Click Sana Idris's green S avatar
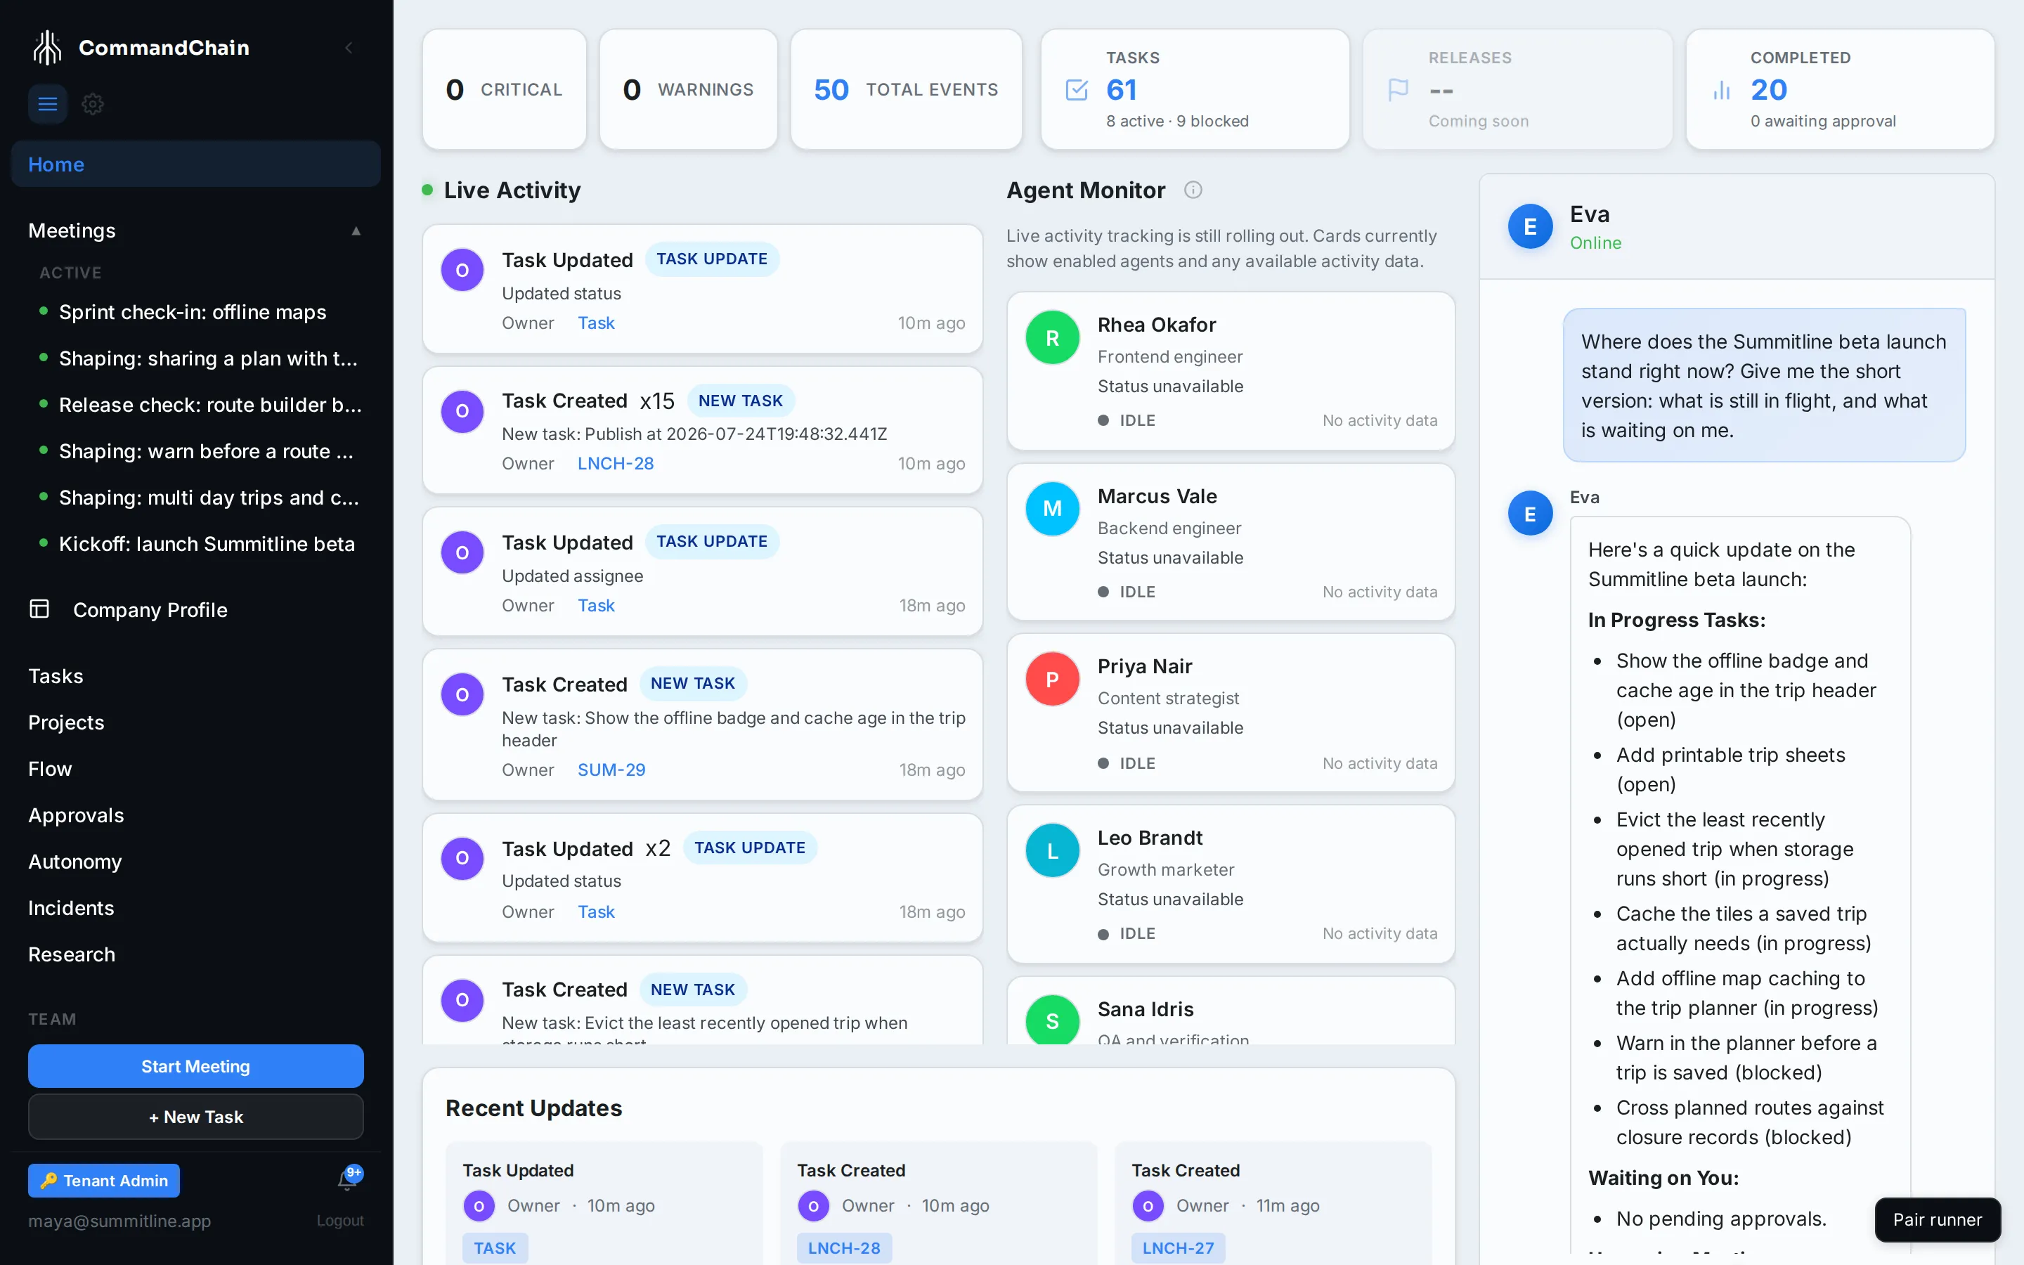This screenshot has height=1265, width=2024. click(1052, 1020)
